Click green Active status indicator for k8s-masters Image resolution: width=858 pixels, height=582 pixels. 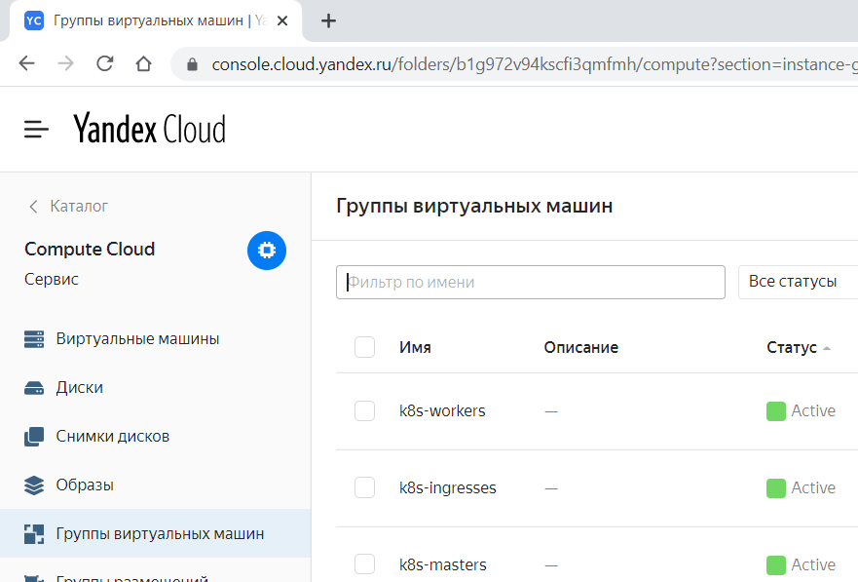(776, 565)
